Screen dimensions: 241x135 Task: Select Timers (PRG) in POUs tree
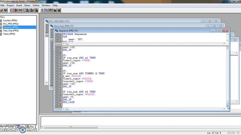(9, 34)
